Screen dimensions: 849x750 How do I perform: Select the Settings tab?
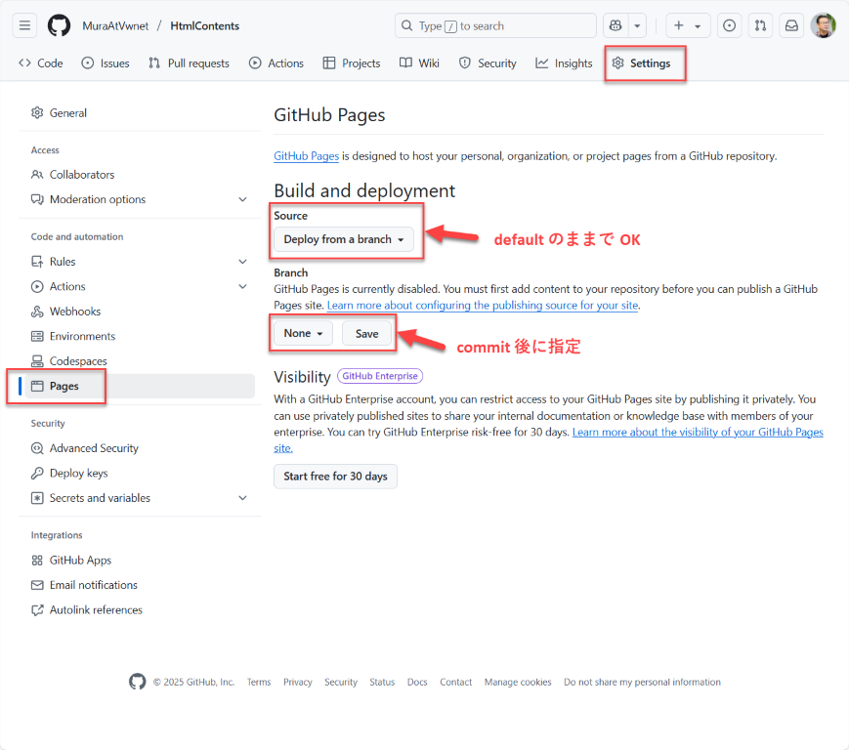coord(642,63)
